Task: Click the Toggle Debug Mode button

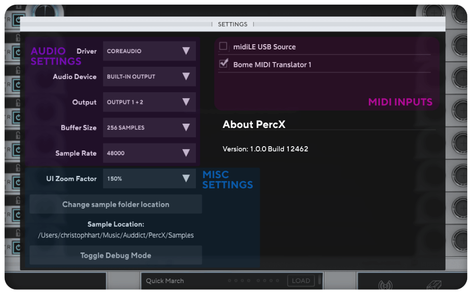Action: tap(116, 255)
